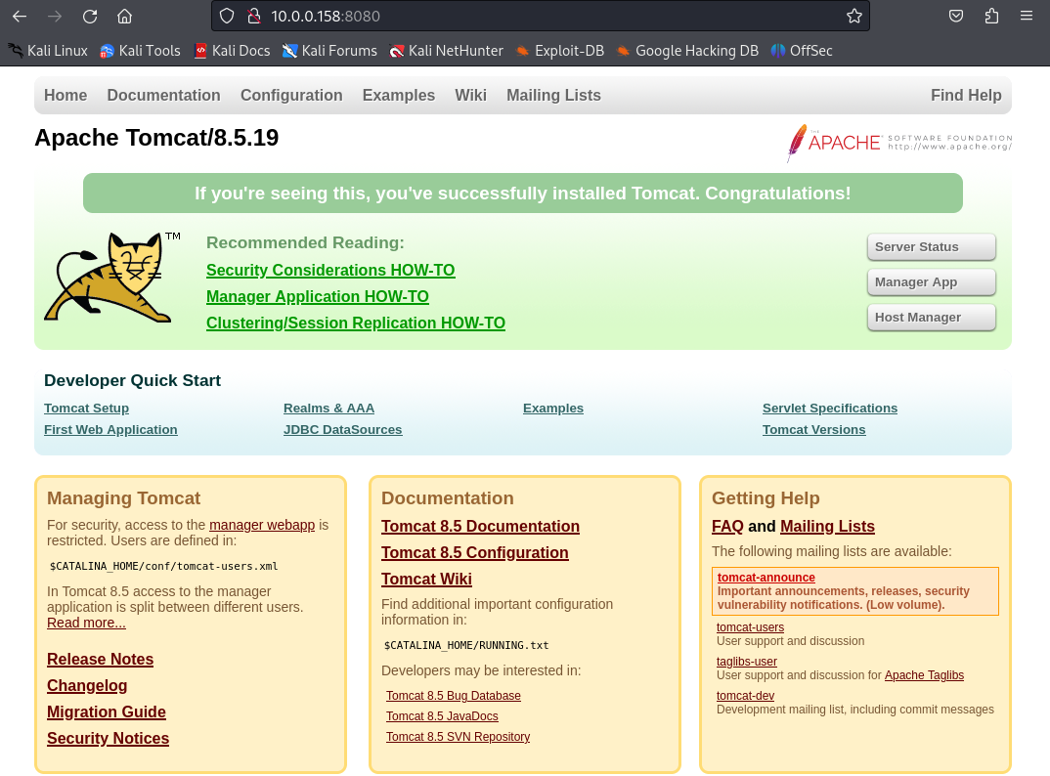Open Servlet Specifications link
Screen dimensions: 1050x776
(830, 409)
